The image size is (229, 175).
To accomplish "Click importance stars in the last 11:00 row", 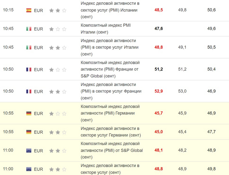I will click(x=58, y=169).
